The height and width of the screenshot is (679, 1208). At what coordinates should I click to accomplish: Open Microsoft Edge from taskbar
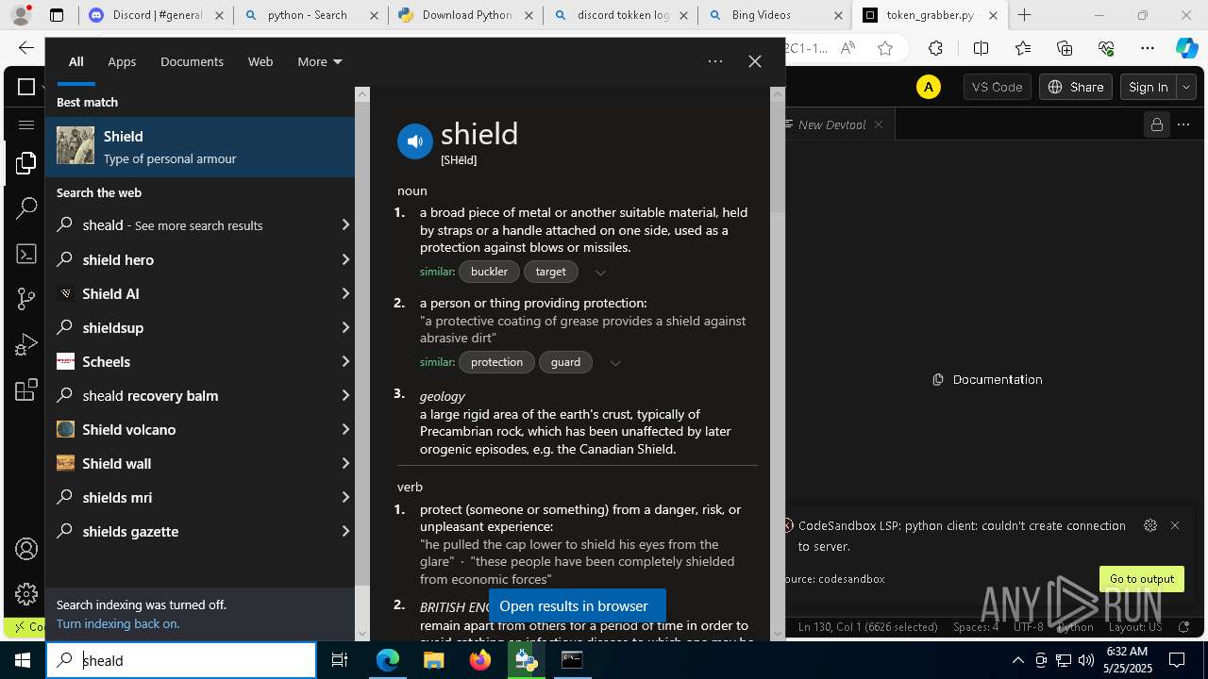click(x=388, y=660)
